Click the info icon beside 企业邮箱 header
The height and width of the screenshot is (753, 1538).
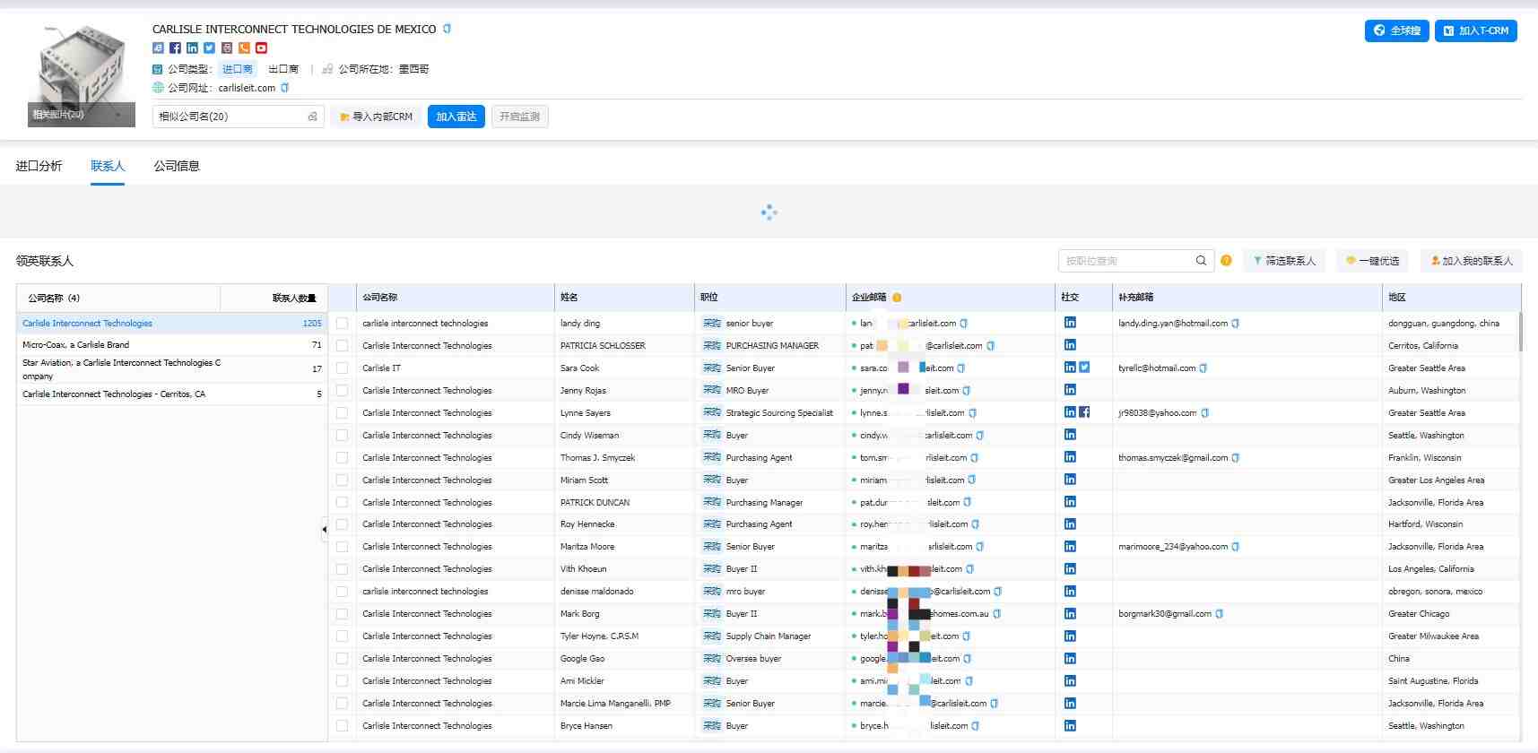click(x=897, y=298)
